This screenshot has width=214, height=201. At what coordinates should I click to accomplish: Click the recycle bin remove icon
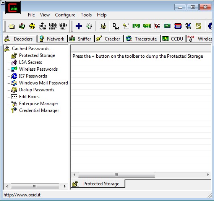tap(89, 26)
